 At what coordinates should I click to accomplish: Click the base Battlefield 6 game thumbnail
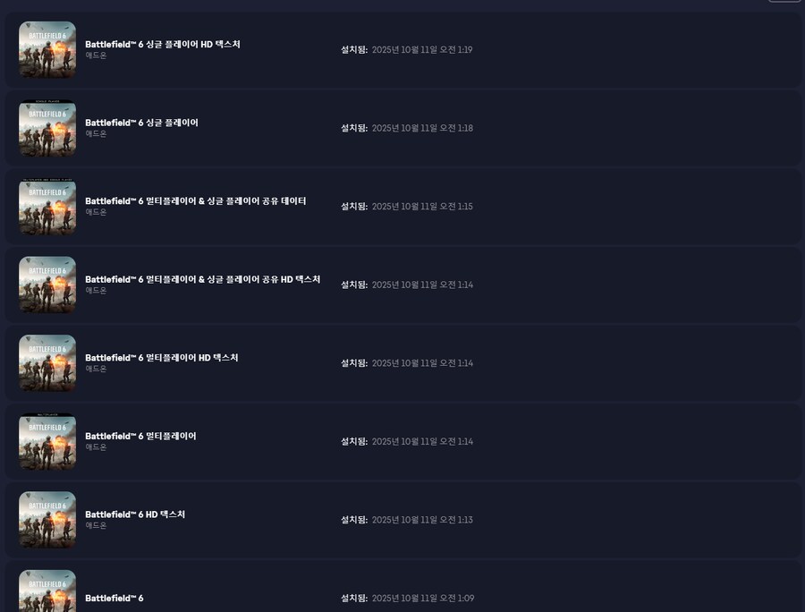coord(47,591)
